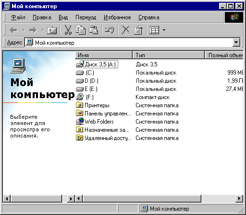Click Системная папка in the Принтеры row
Image resolution: width=246 pixels, height=215 pixels.
coord(157,105)
